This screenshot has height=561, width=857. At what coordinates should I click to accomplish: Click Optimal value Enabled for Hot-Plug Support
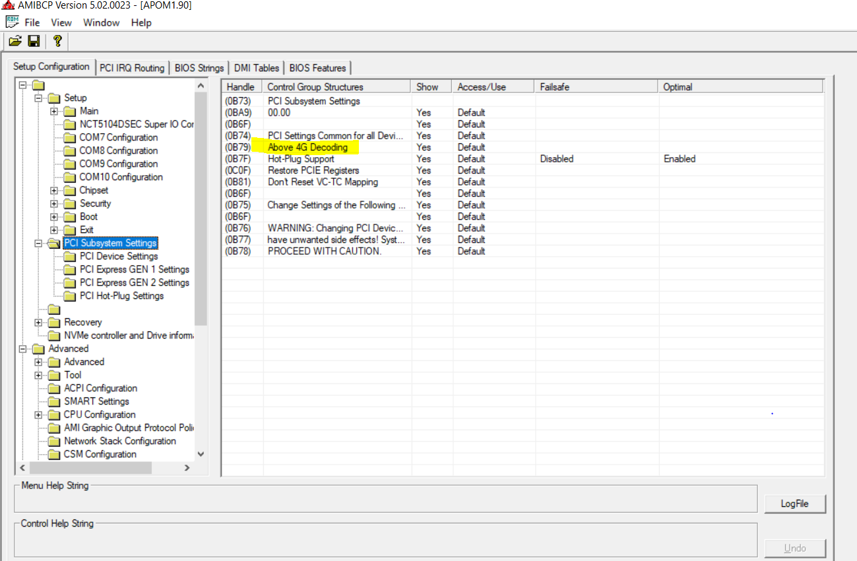click(x=680, y=158)
